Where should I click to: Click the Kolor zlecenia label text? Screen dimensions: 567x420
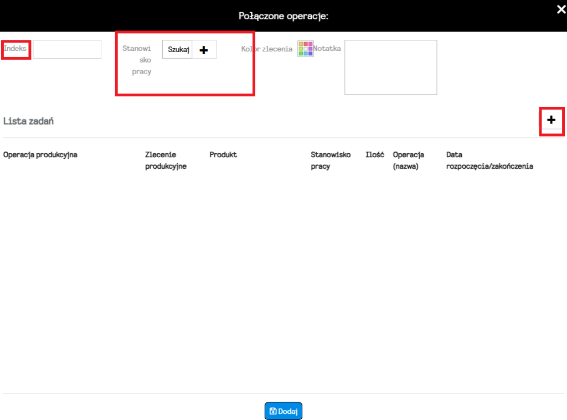pyautogui.click(x=267, y=49)
